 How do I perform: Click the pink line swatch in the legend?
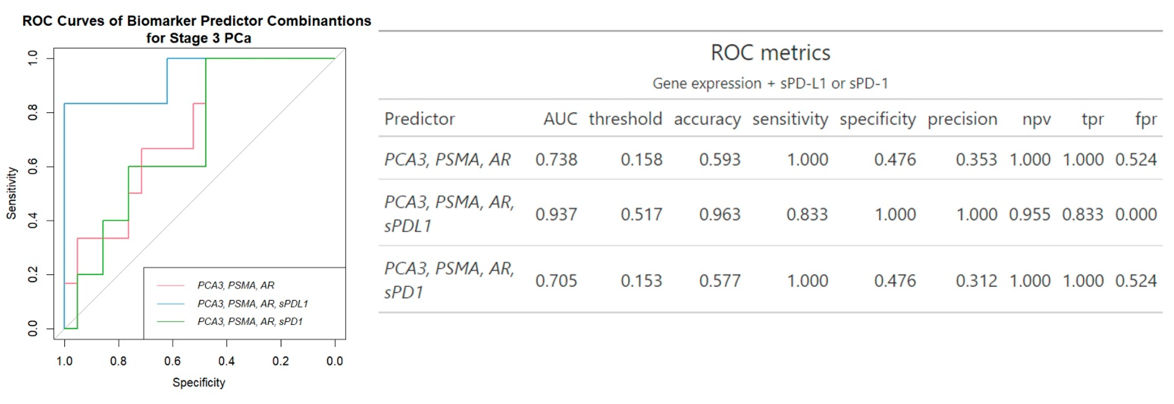171,285
